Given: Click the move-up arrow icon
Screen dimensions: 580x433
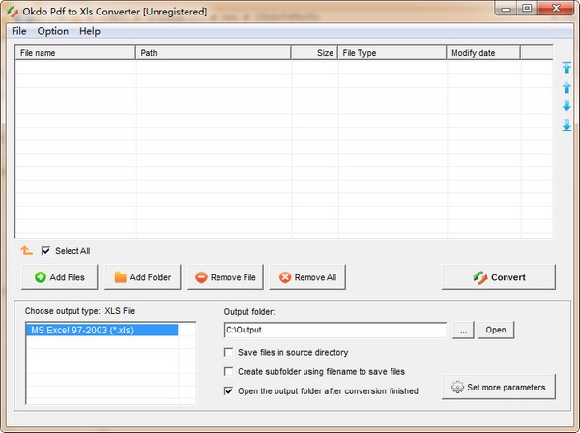Looking at the screenshot, I should [566, 87].
